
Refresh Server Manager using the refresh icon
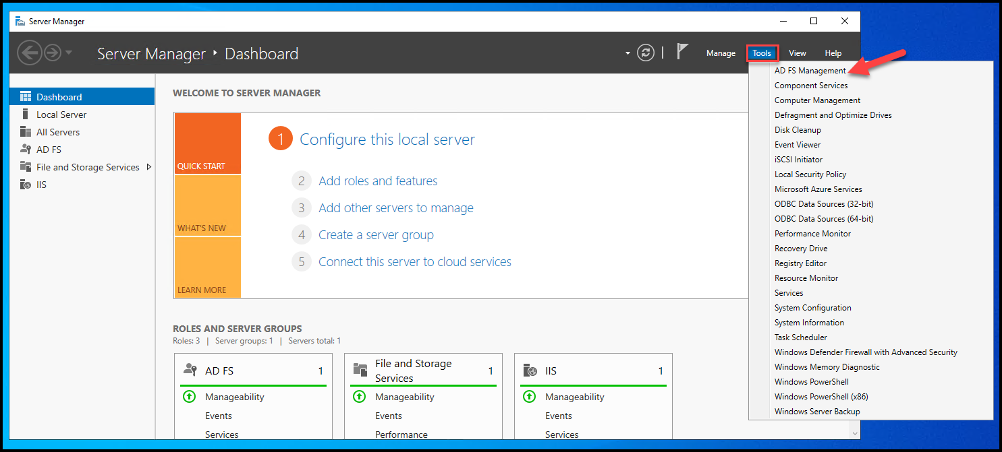[646, 53]
